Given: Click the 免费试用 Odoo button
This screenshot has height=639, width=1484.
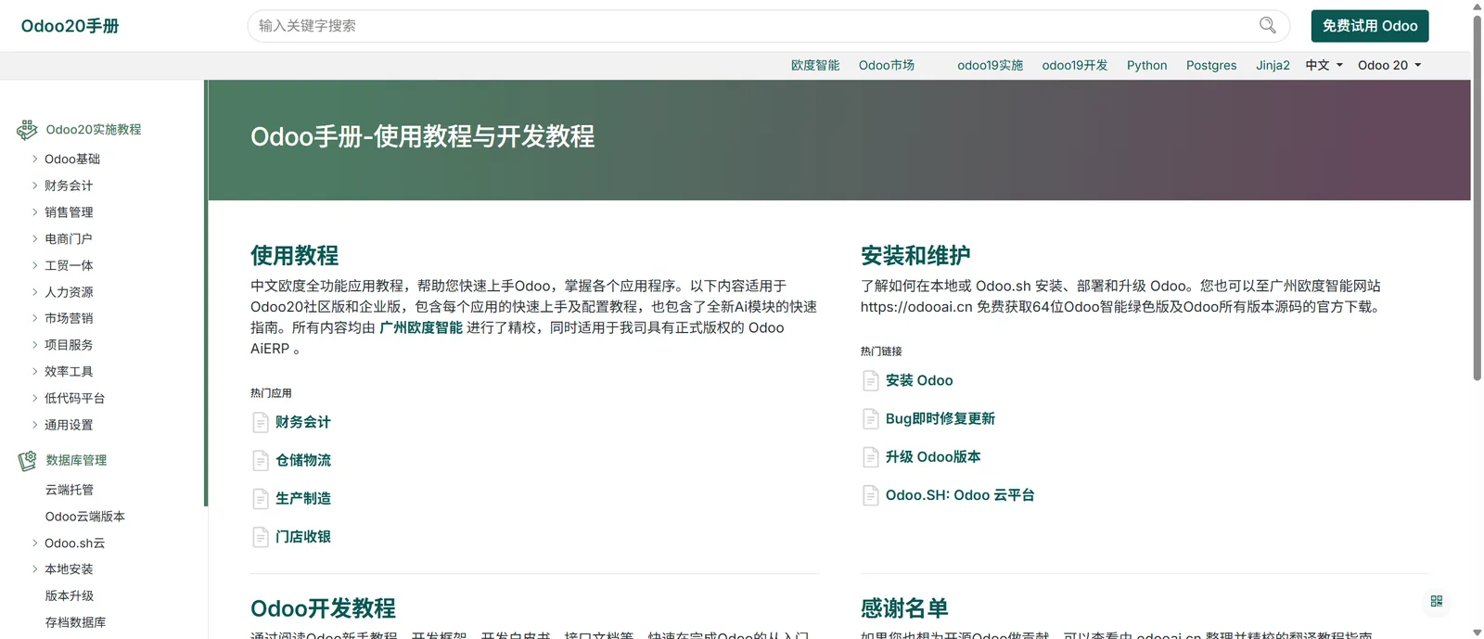Looking at the screenshot, I should click(1370, 26).
